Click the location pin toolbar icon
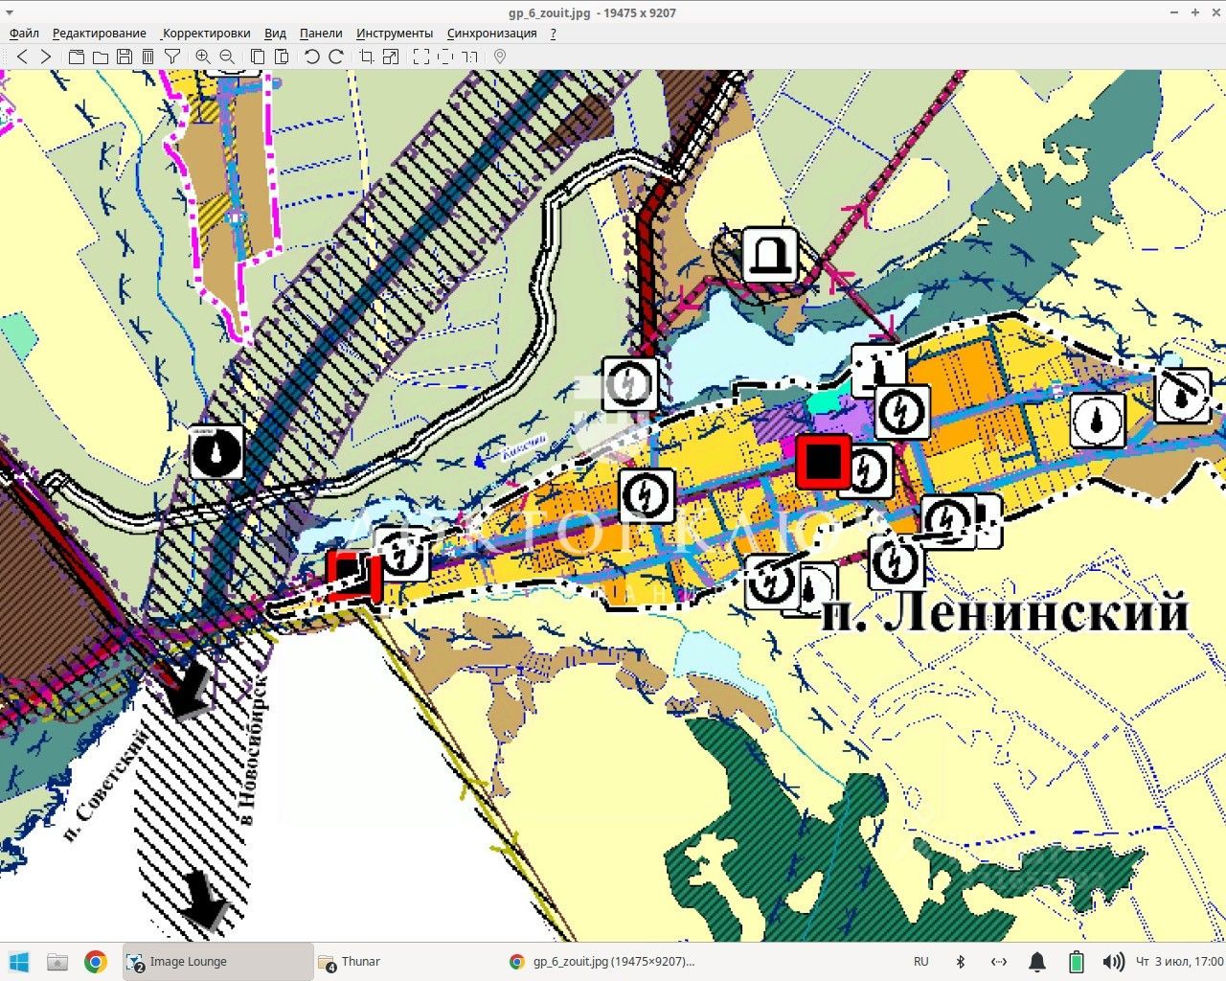This screenshot has width=1226, height=981. point(500,57)
